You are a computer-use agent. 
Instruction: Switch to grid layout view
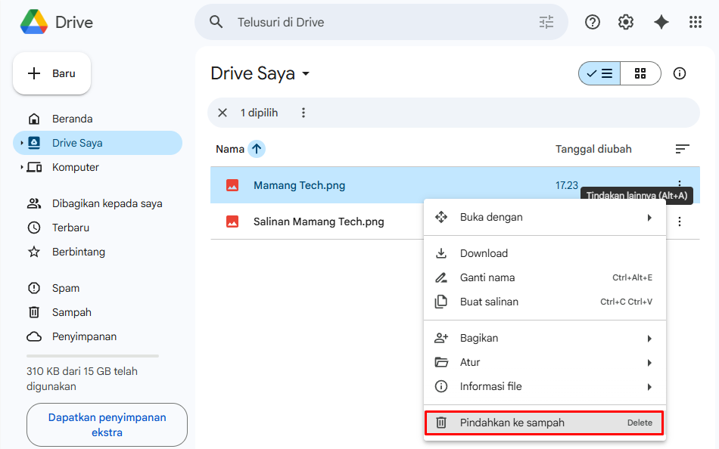click(x=640, y=73)
